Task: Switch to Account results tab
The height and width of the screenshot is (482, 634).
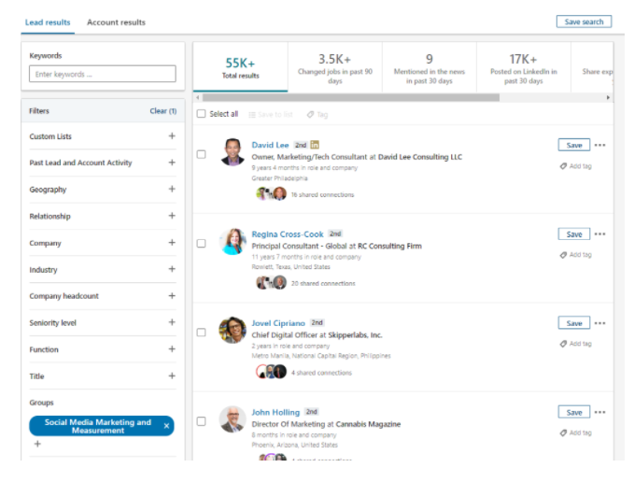Action: click(116, 22)
